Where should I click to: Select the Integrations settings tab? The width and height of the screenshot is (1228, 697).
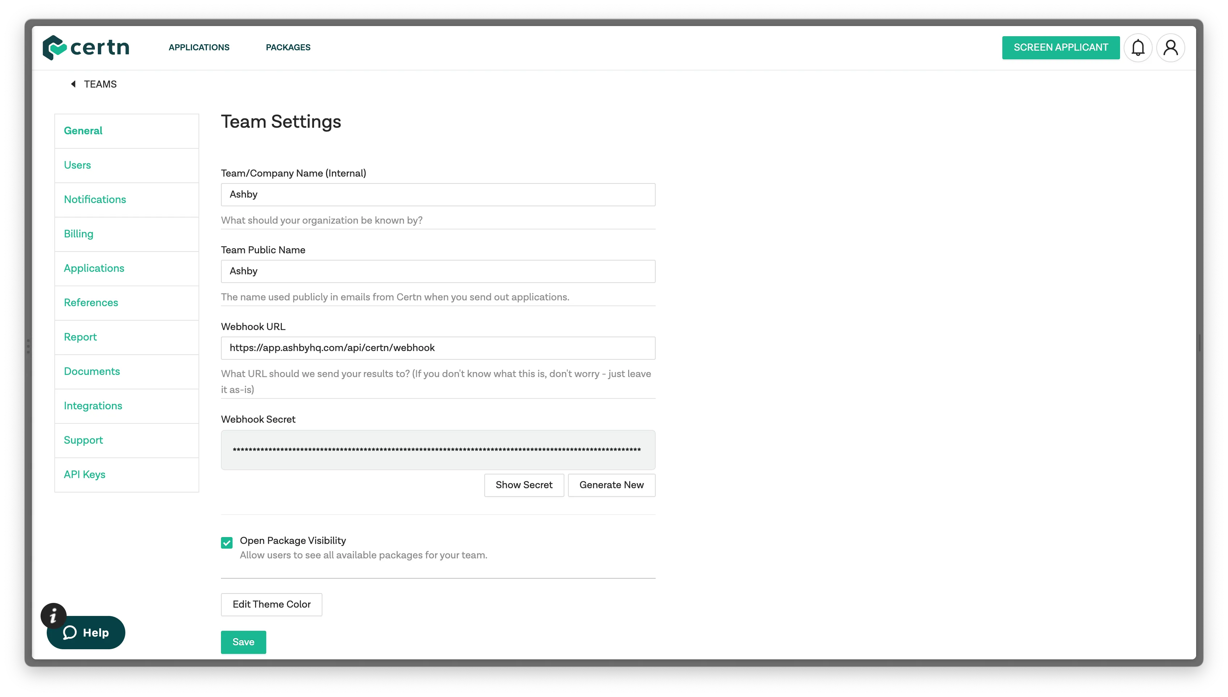tap(126, 406)
